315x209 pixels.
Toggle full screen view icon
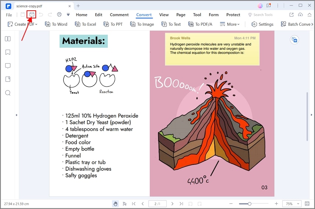coord(307,203)
